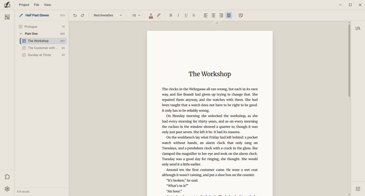
Task: Open The Customer with ... chapter
Action: point(43,48)
